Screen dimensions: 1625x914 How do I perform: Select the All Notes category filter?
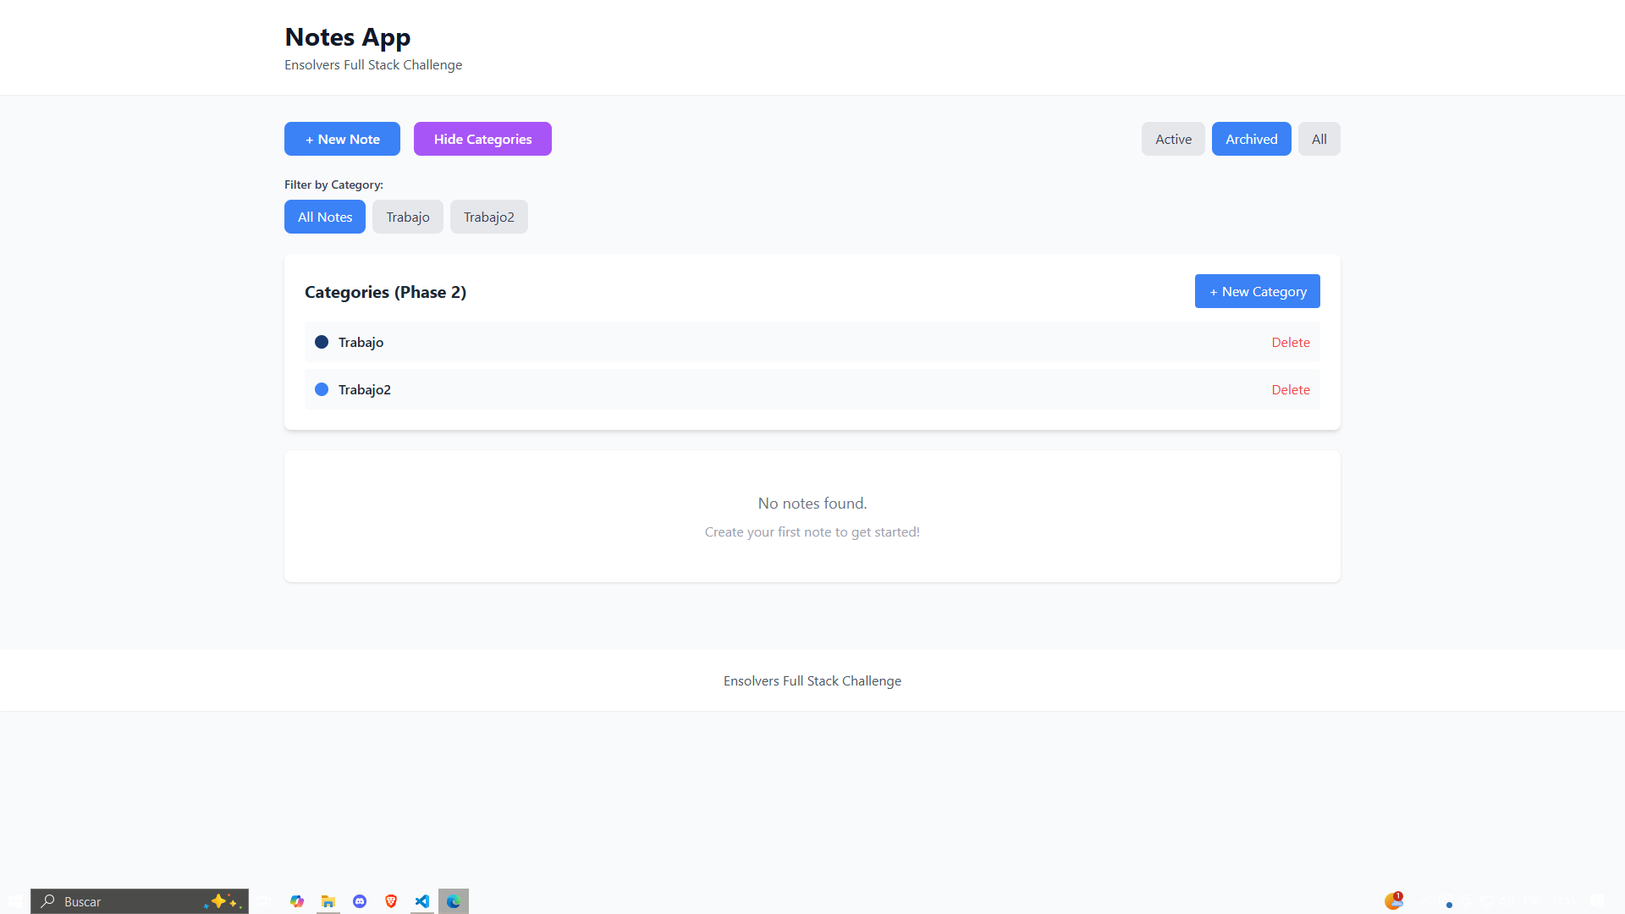coord(325,217)
